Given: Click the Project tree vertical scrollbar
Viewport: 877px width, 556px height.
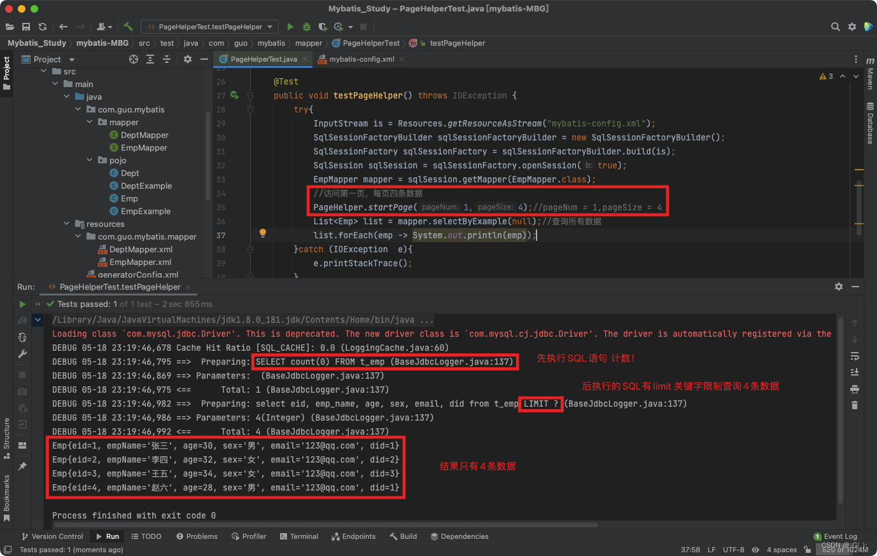Looking at the screenshot, I should click(208, 154).
